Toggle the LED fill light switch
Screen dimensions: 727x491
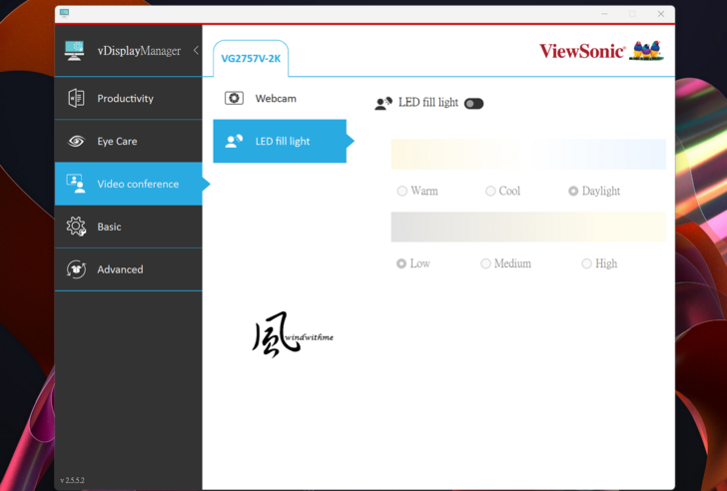click(x=473, y=104)
